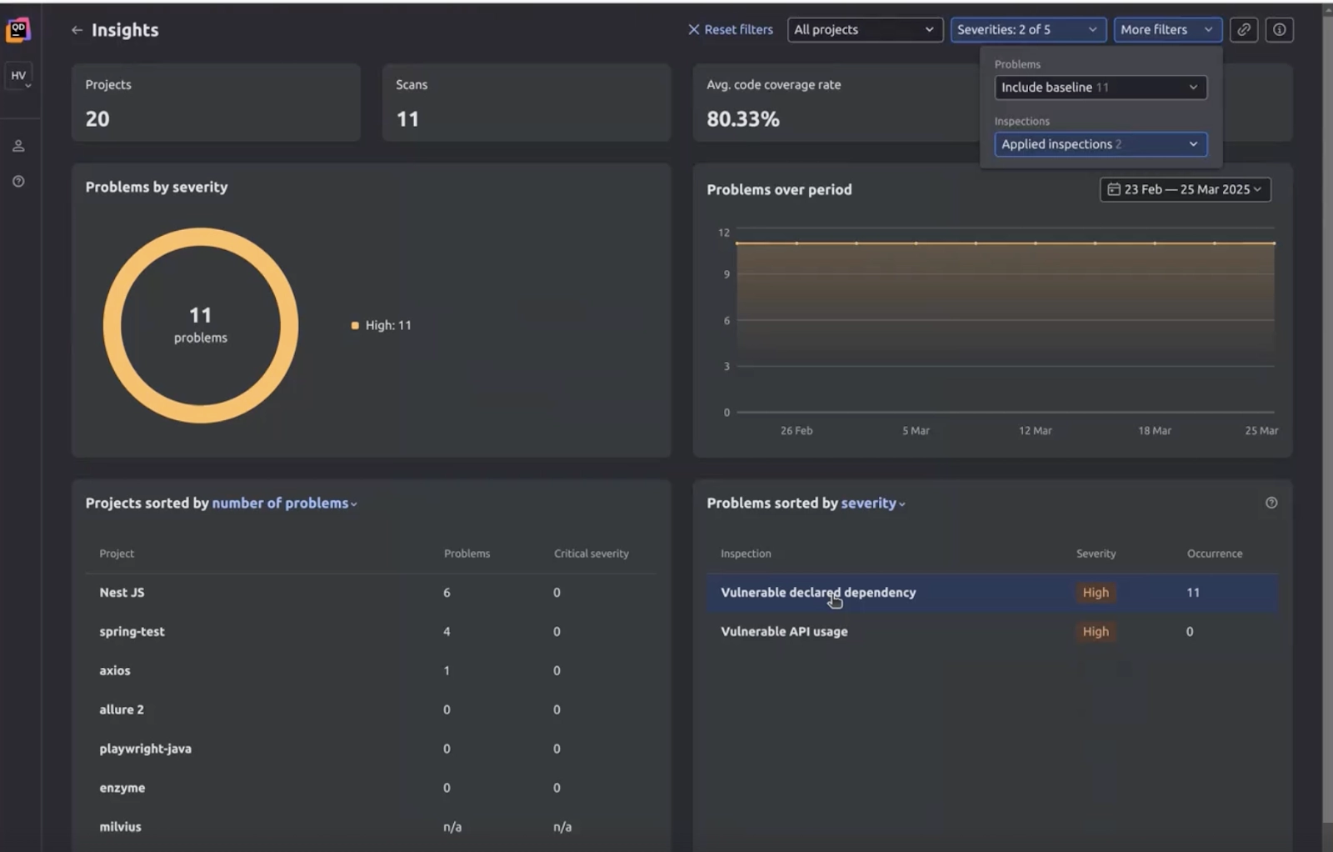Open Severities: 2 of 5 dropdown
Viewport: 1333px width, 852px height.
(1027, 29)
